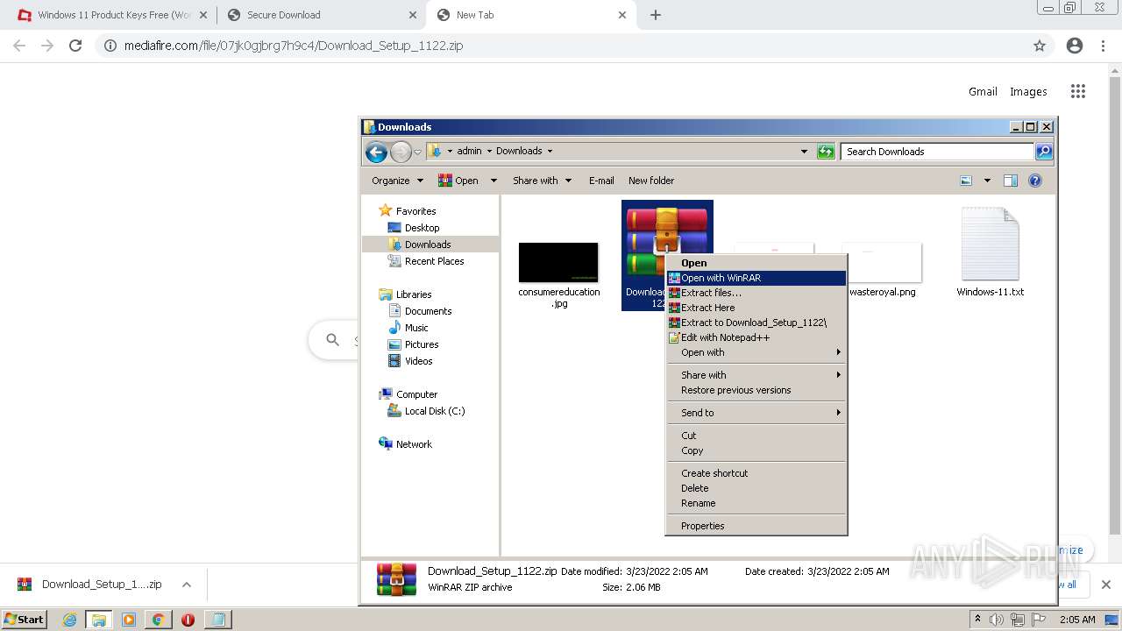
Task: Click the Chrome reload button
Action: pyautogui.click(x=75, y=46)
